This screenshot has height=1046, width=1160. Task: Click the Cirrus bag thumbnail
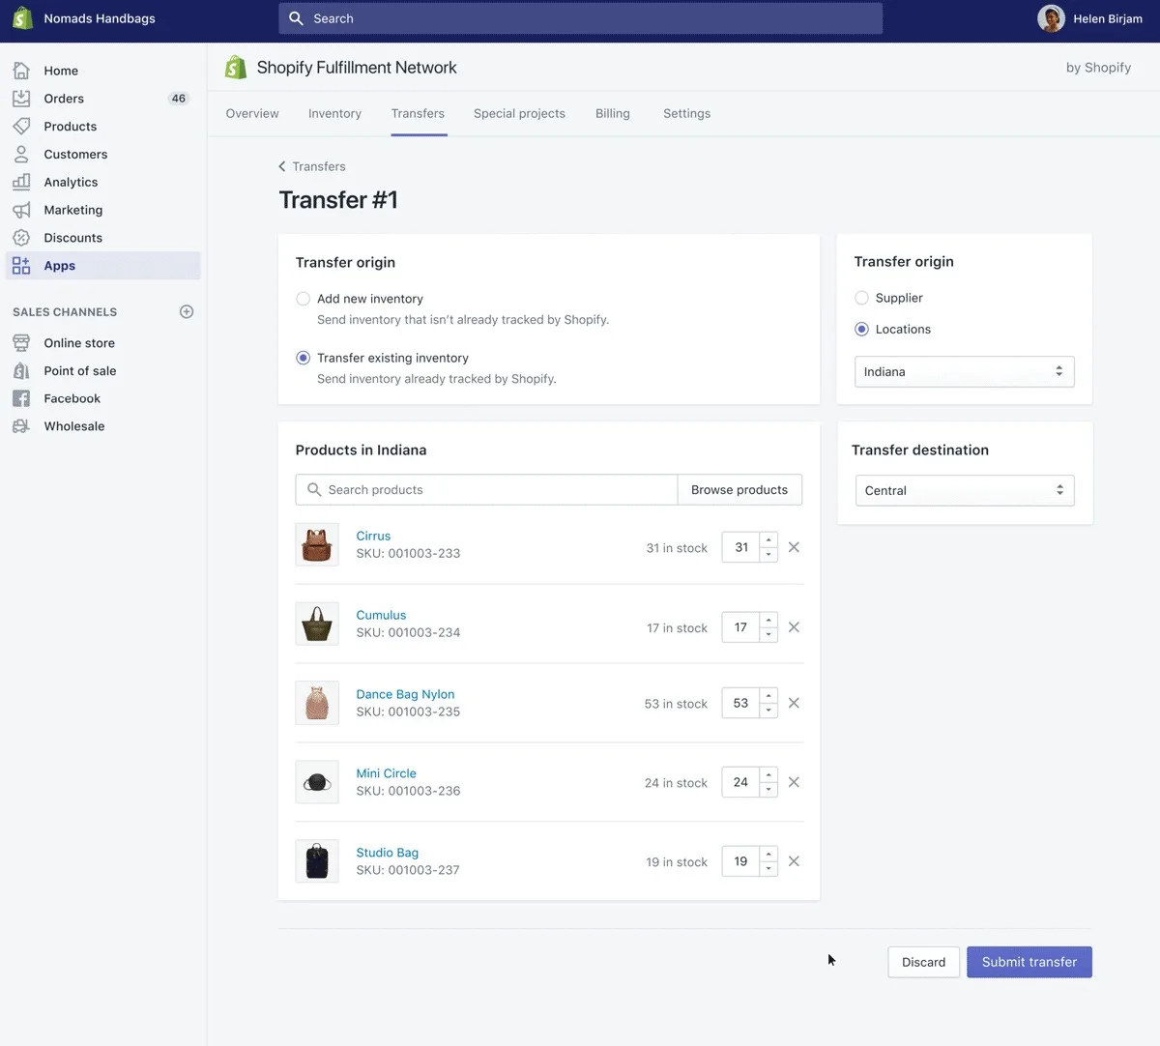tap(317, 544)
